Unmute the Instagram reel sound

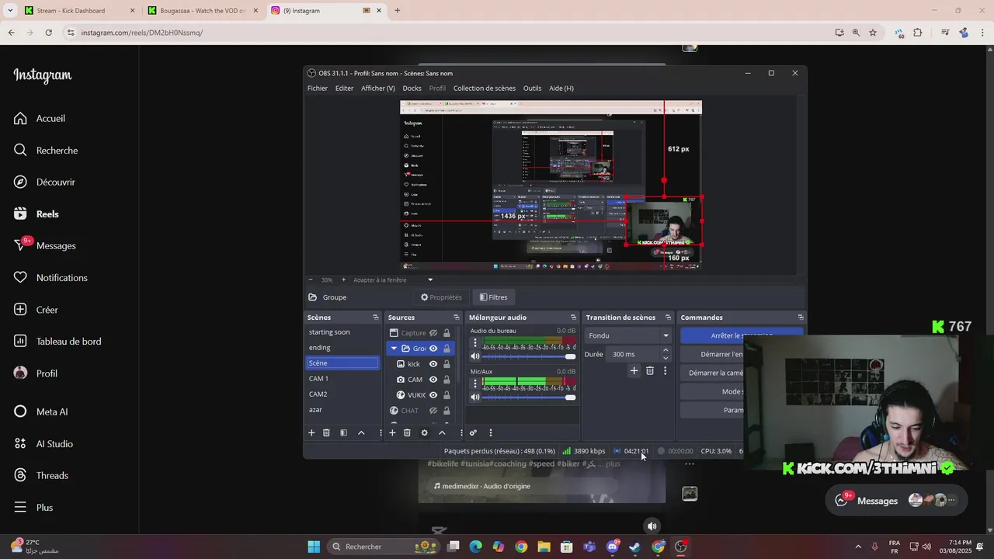click(x=652, y=526)
